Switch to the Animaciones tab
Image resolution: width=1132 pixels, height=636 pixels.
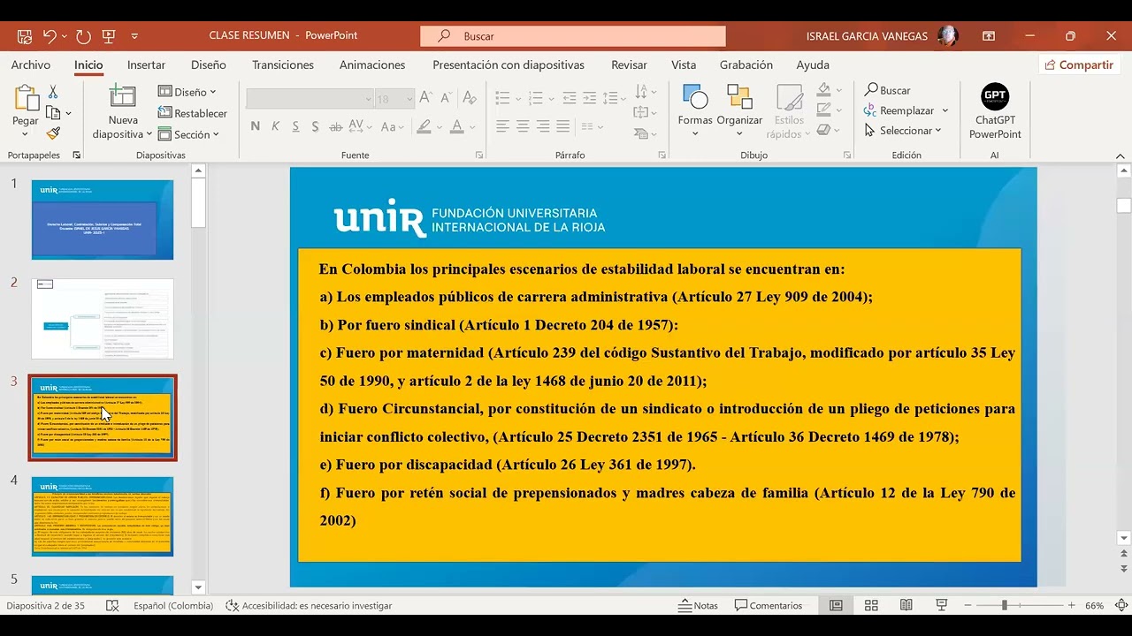pyautogui.click(x=372, y=64)
